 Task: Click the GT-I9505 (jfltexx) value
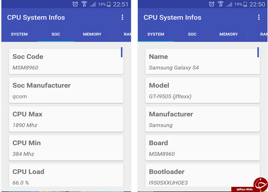pyautogui.click(x=170, y=96)
